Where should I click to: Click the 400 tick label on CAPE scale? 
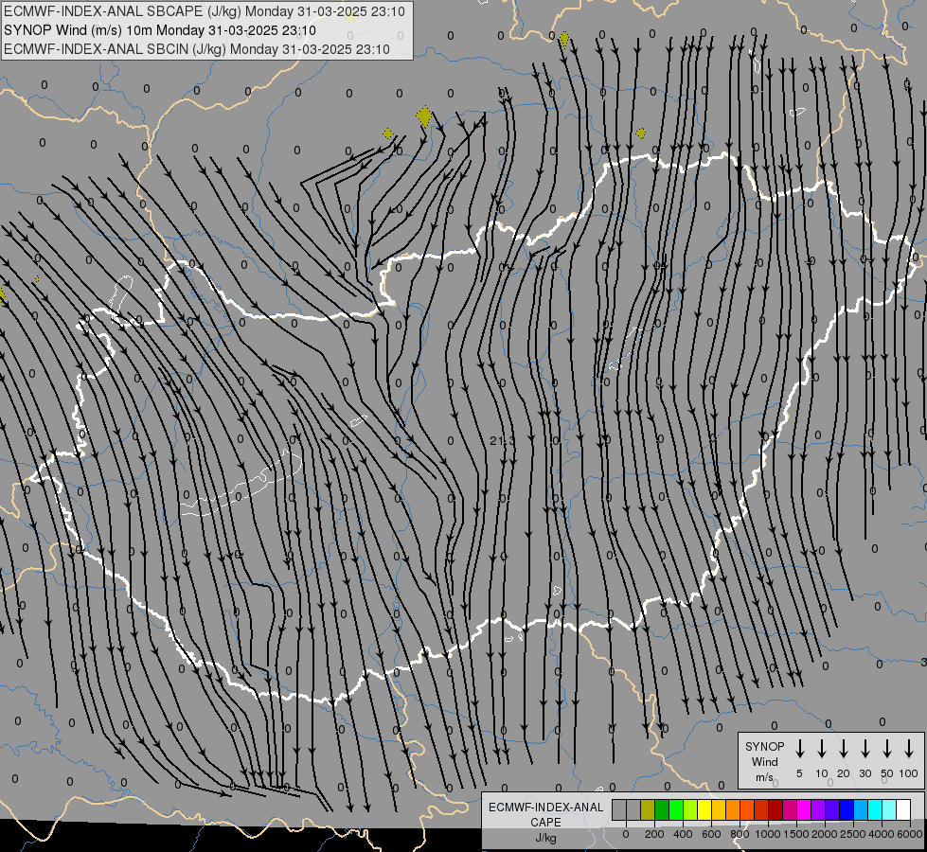point(683,834)
